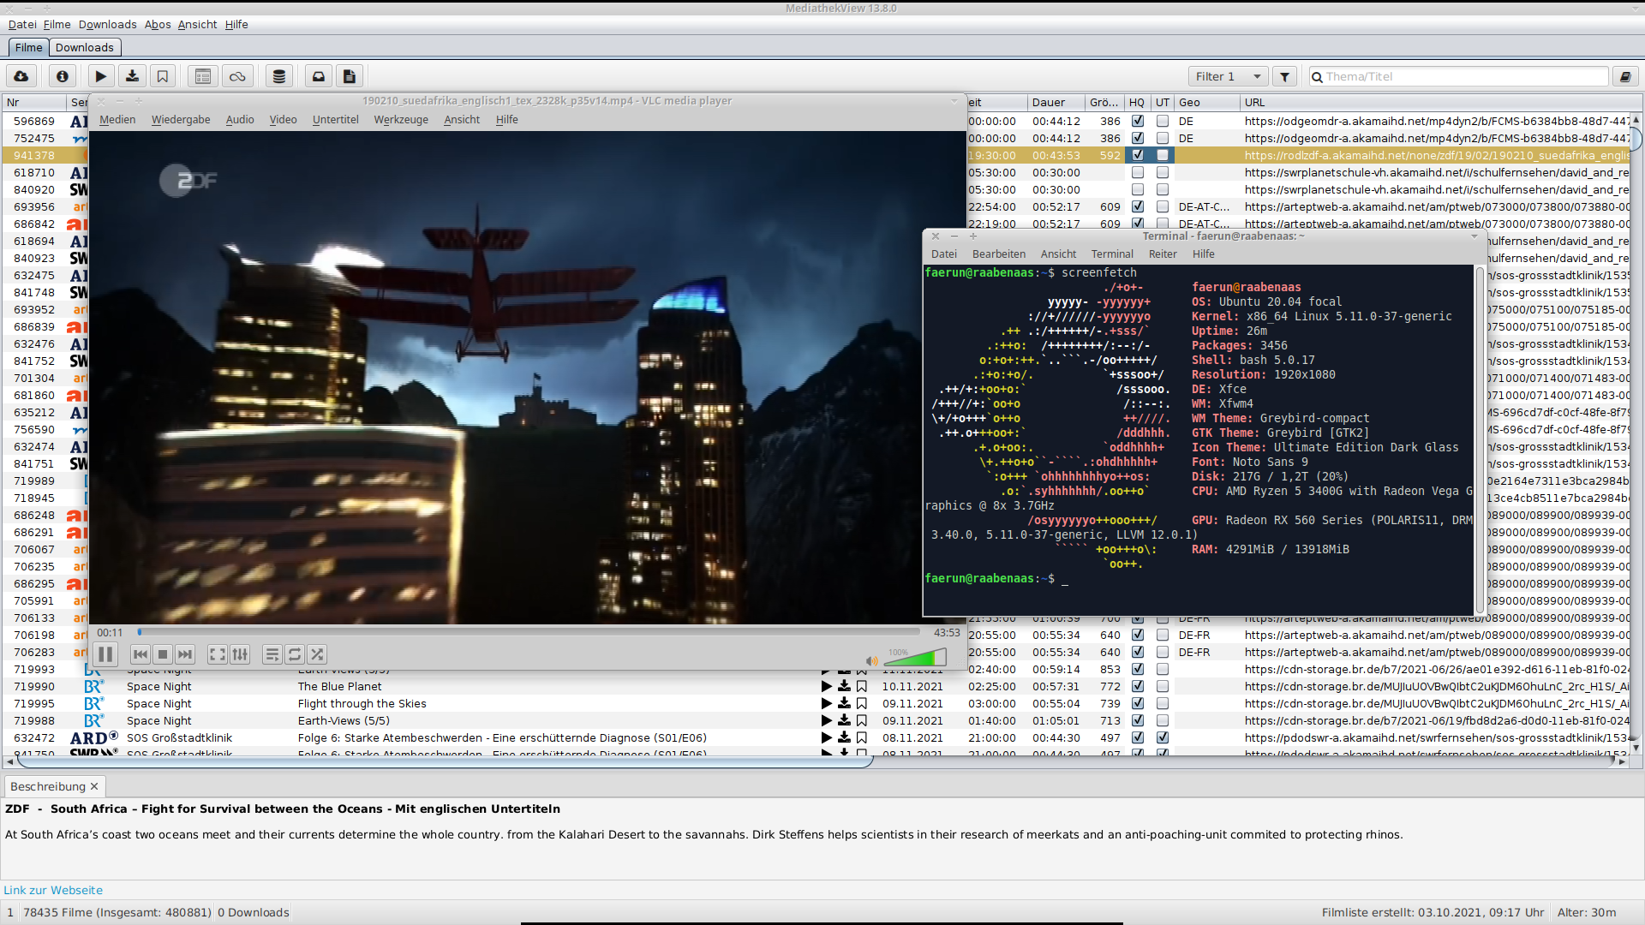Skip to previous track in VLC

[x=141, y=654]
